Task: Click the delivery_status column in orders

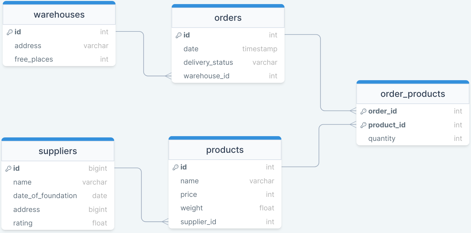Action: tap(228, 62)
